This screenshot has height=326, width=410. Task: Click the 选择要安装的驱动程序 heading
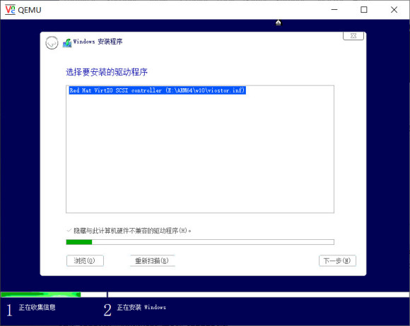pyautogui.click(x=107, y=72)
